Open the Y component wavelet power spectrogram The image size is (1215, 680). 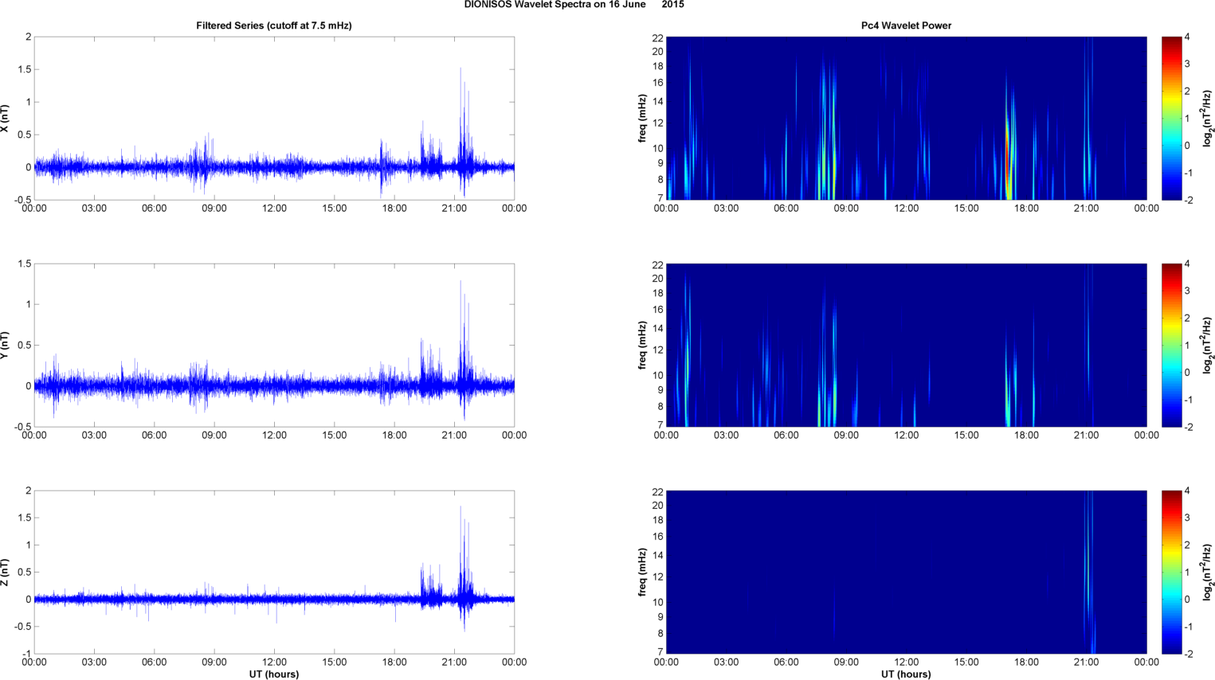click(x=906, y=345)
